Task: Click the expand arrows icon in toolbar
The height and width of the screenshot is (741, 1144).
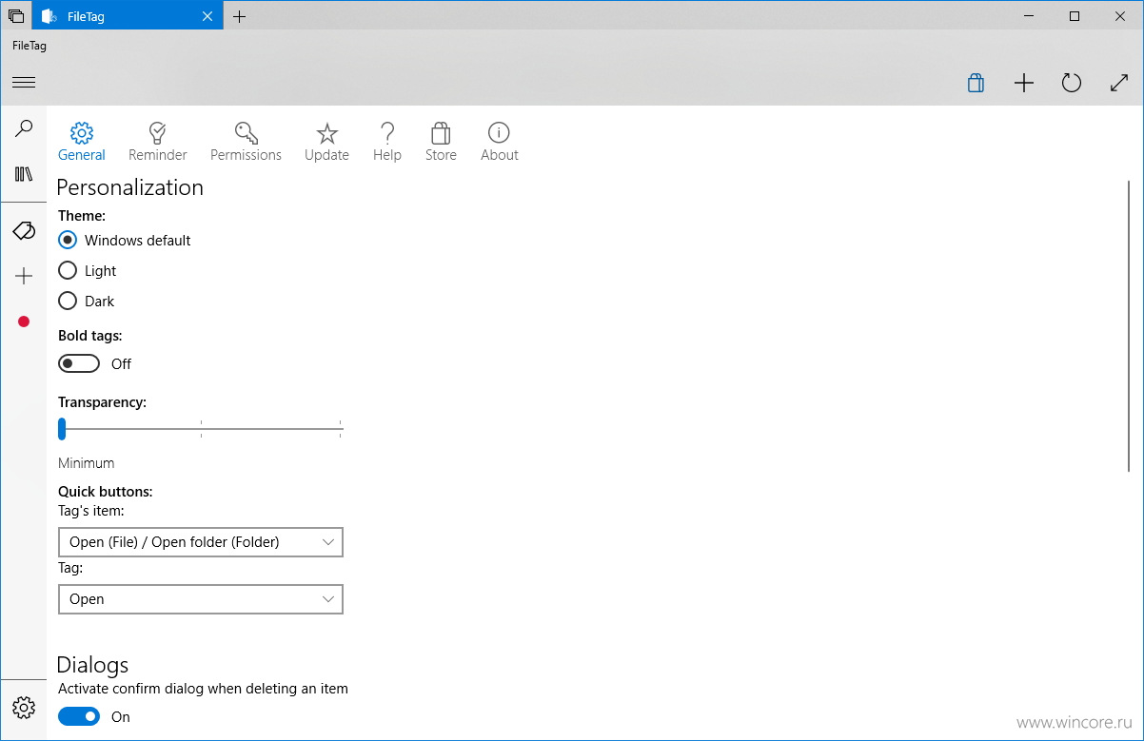Action: tap(1119, 83)
